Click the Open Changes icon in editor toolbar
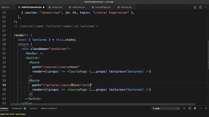The width and height of the screenshot is (209, 117). pyautogui.click(x=195, y=7)
